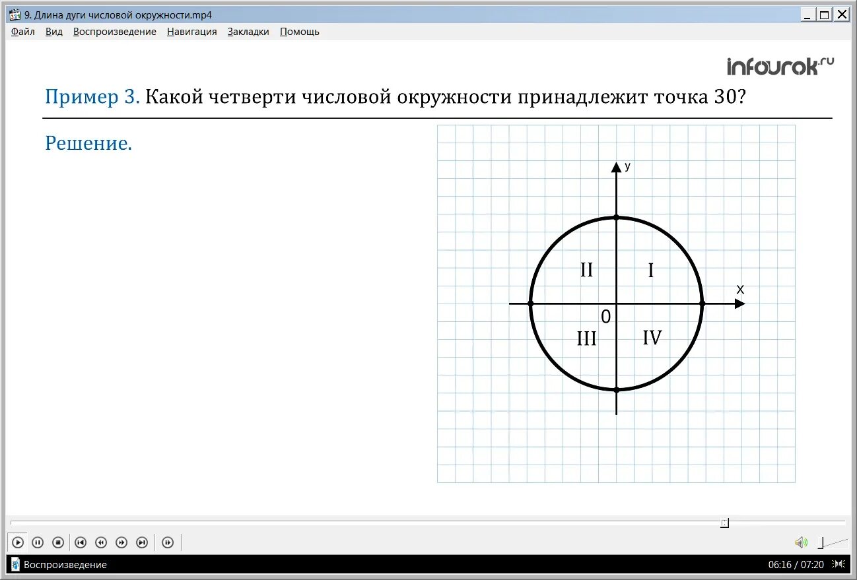Click the video frame to toggle playback
The height and width of the screenshot is (580, 857).
coord(428,277)
